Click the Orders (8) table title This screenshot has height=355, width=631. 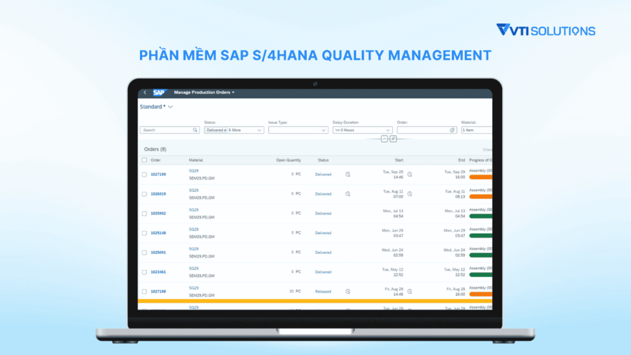point(155,149)
